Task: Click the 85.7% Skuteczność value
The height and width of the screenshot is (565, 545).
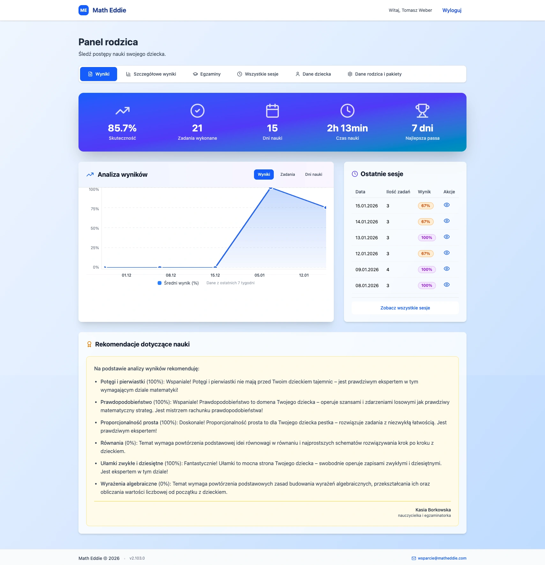Action: click(x=122, y=128)
